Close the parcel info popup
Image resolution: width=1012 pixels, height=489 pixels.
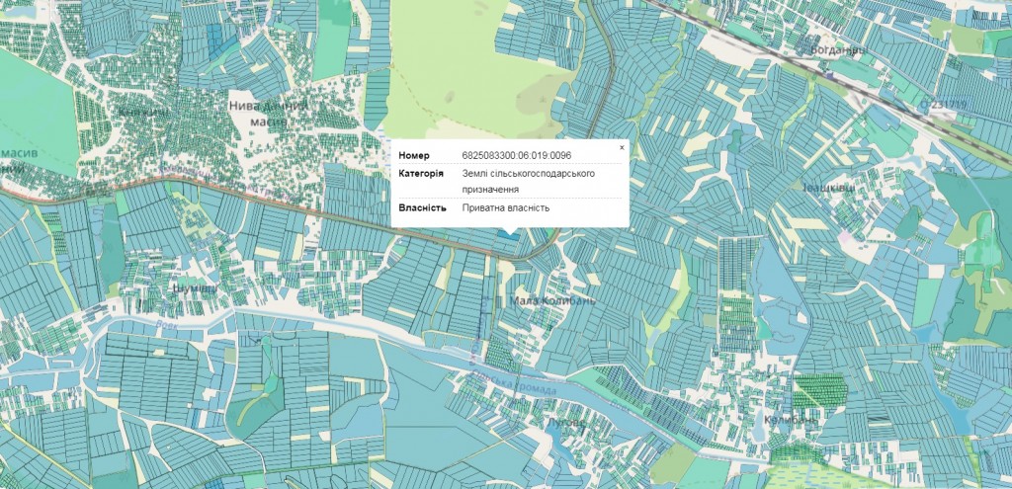(622, 147)
